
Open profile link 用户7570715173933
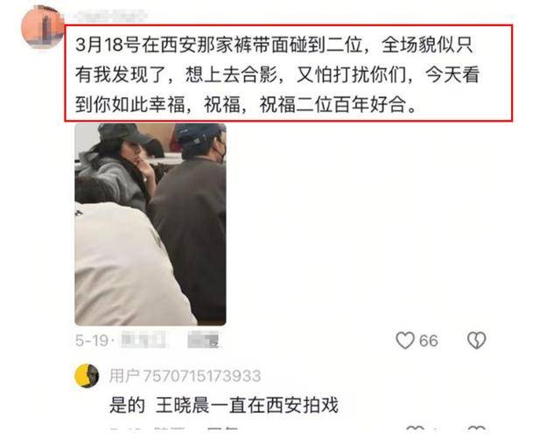(x=185, y=376)
